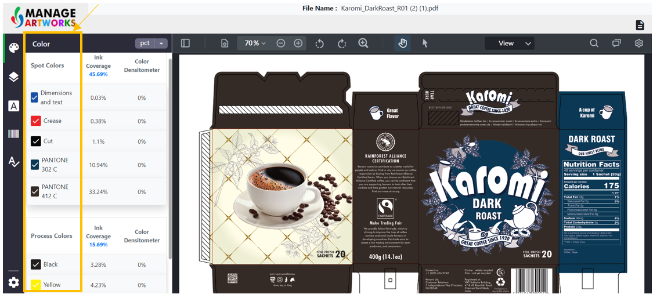653x305 pixels.
Task: Click the 45.69% spot ink coverage value
Action: (x=98, y=74)
